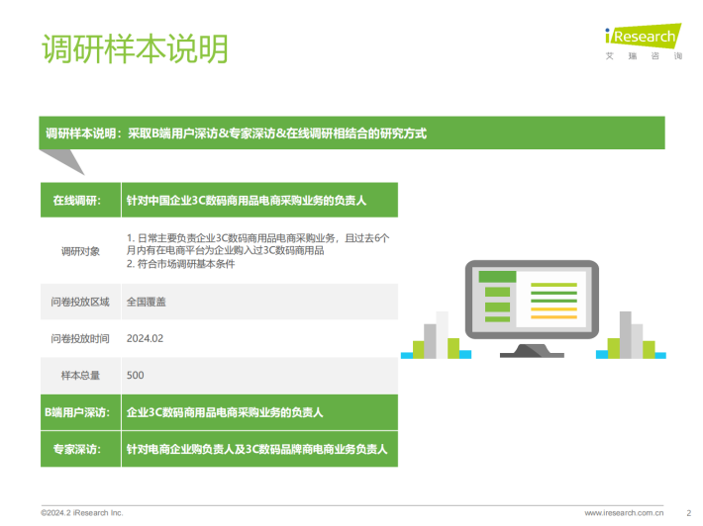Select the 问卷投放区域 label
703x526 pixels.
click(80, 303)
